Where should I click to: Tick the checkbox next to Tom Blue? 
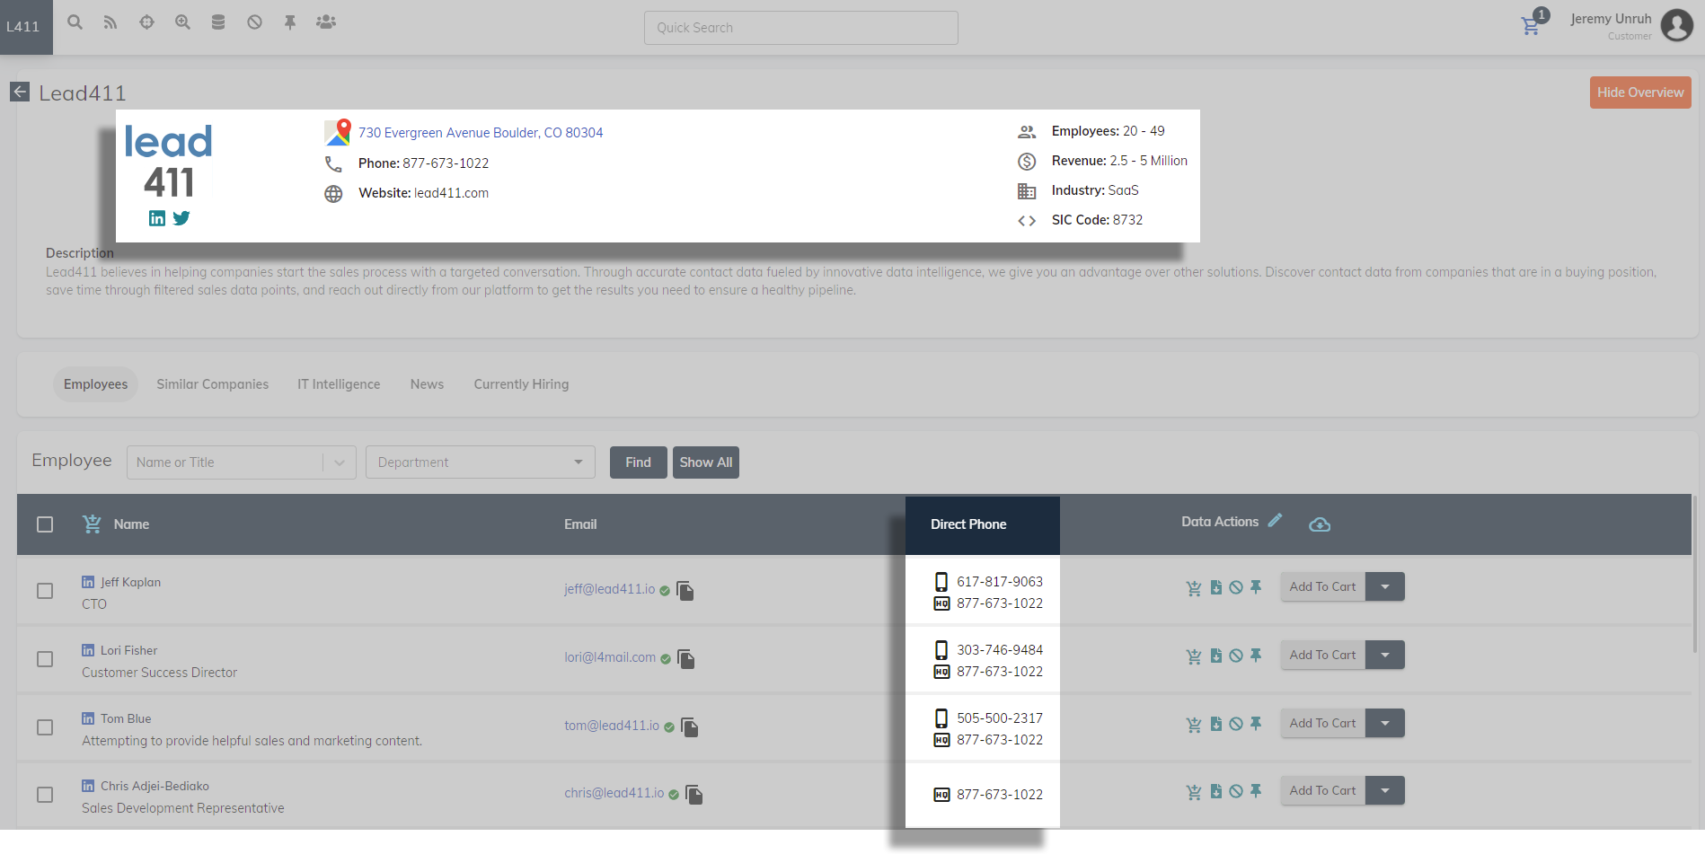point(45,727)
